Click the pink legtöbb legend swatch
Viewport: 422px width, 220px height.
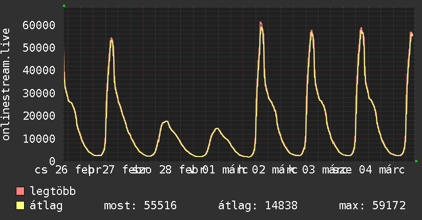20,191
